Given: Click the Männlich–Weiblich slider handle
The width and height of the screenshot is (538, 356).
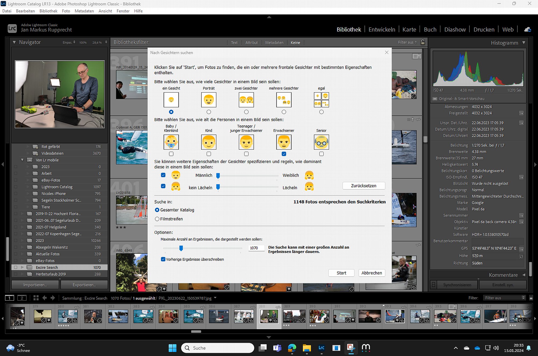Looking at the screenshot, I should pos(218,176).
